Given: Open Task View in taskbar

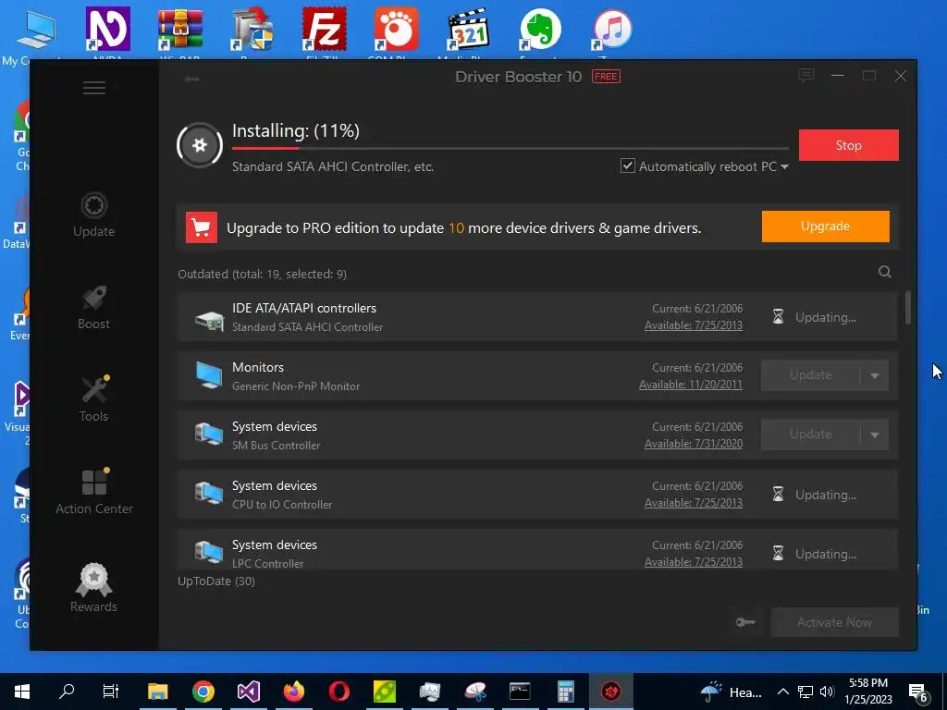Looking at the screenshot, I should pos(111,692).
